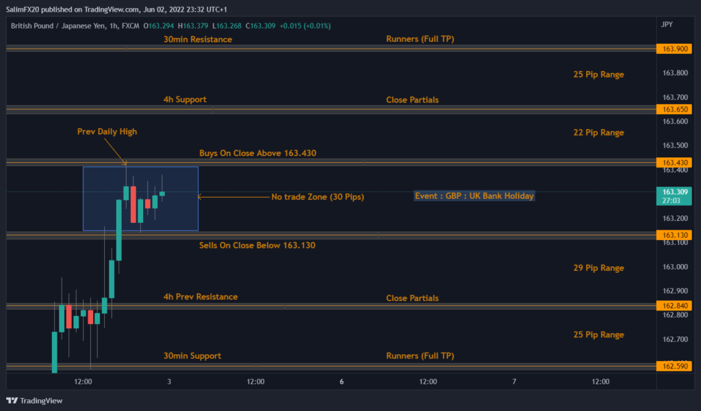Select the 163.130 price tag on axis
The image size is (701, 411).
point(674,235)
